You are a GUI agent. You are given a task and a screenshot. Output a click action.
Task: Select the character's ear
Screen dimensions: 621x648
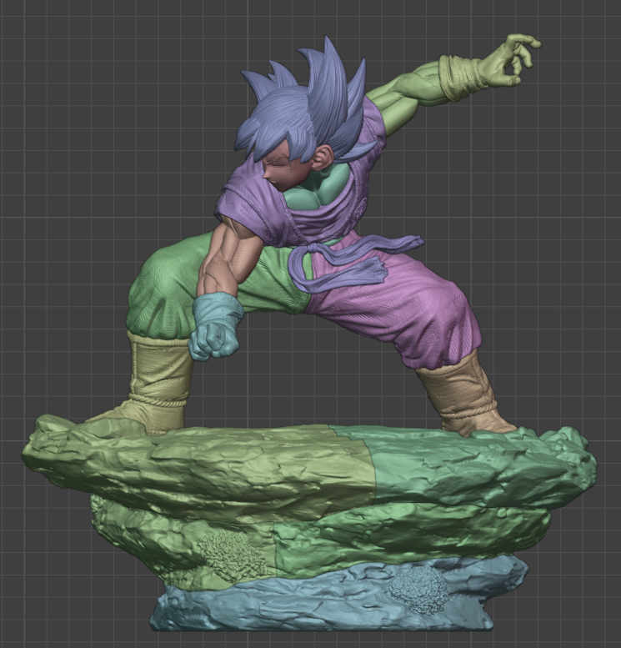pyautogui.click(x=323, y=154)
